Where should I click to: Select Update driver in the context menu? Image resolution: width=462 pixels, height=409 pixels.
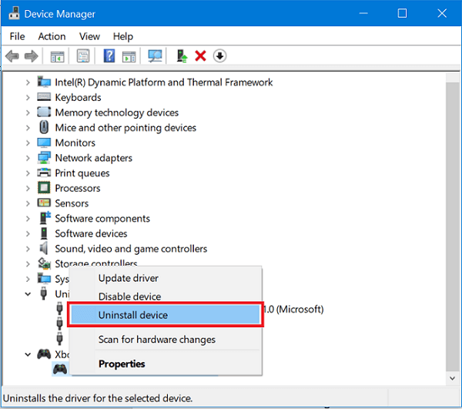(128, 278)
